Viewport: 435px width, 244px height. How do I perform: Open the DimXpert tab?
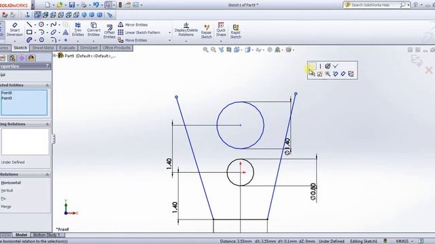tap(89, 48)
